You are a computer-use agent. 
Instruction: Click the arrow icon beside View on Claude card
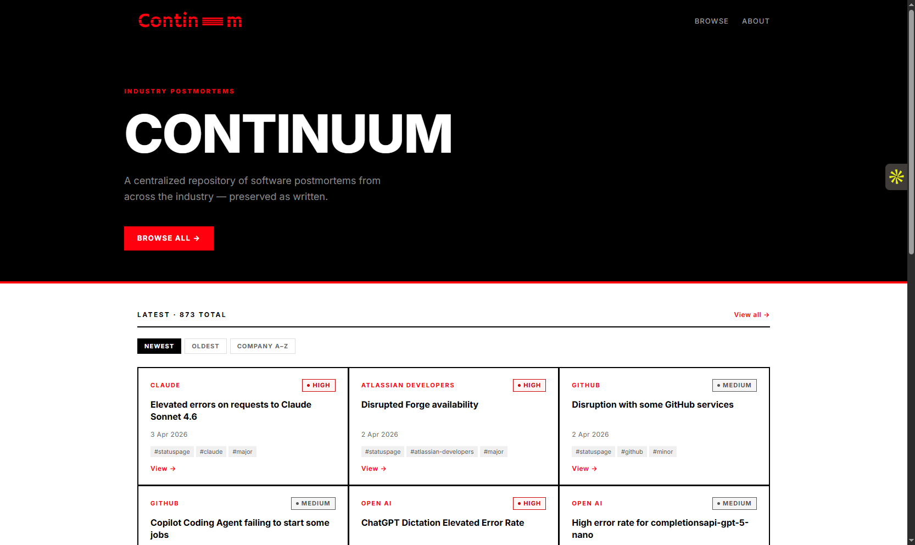pyautogui.click(x=172, y=468)
